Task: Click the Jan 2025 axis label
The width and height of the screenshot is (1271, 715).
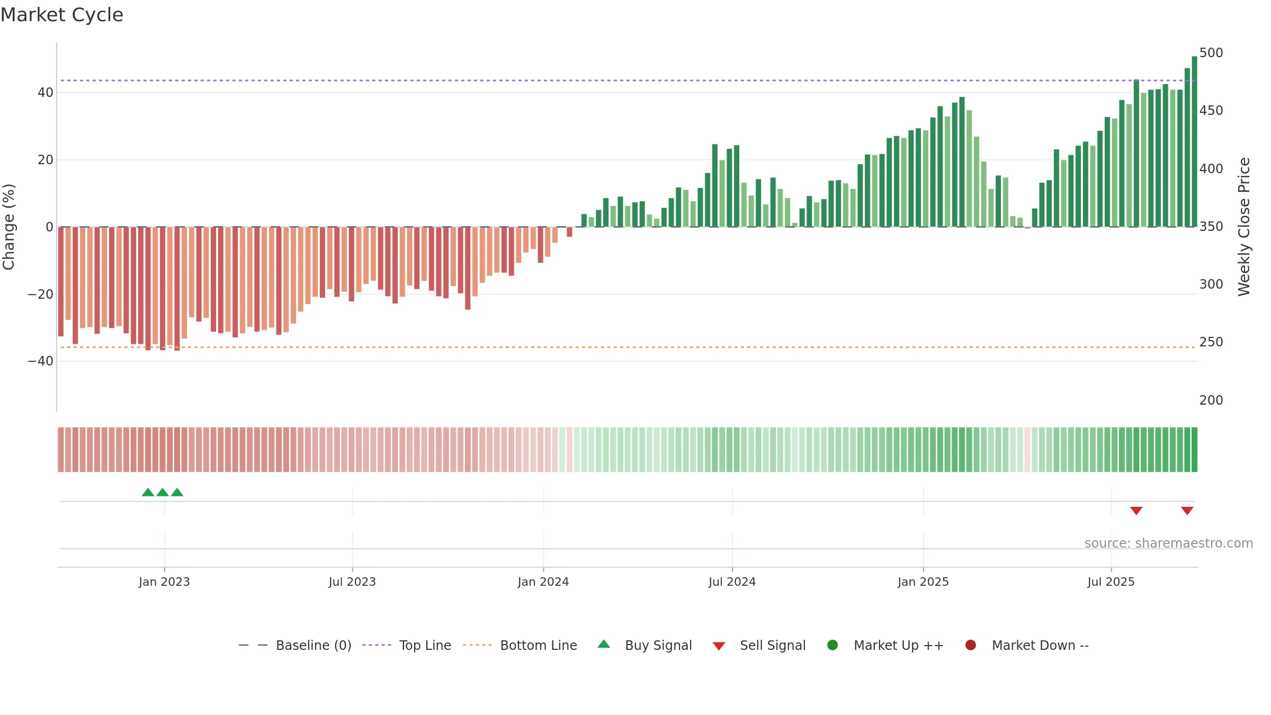Action: tap(924, 582)
